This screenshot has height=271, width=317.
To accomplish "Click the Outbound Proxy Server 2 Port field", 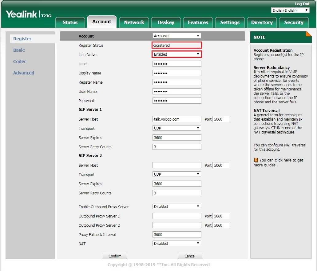I will click(x=220, y=225).
